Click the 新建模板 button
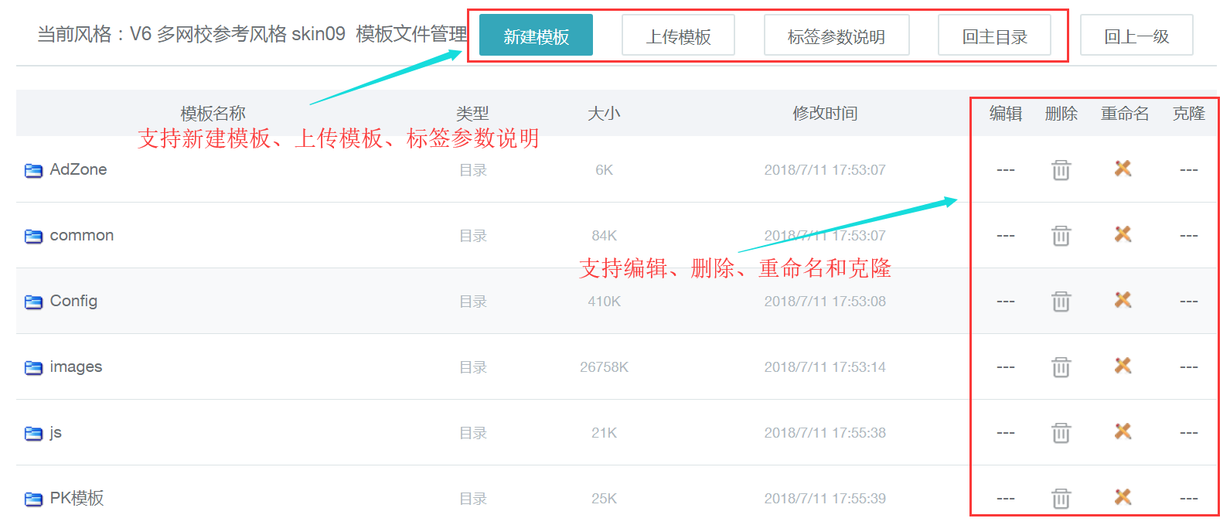This screenshot has width=1230, height=525. coord(536,36)
